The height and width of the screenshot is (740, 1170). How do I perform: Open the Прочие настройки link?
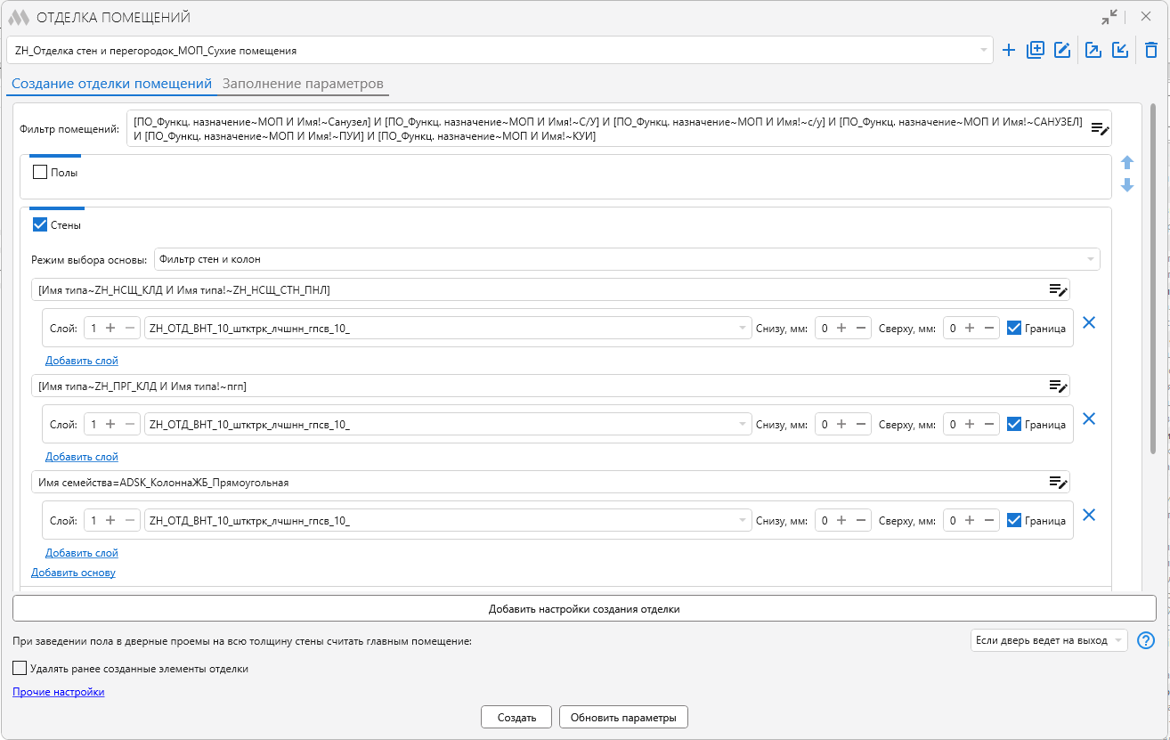point(59,692)
